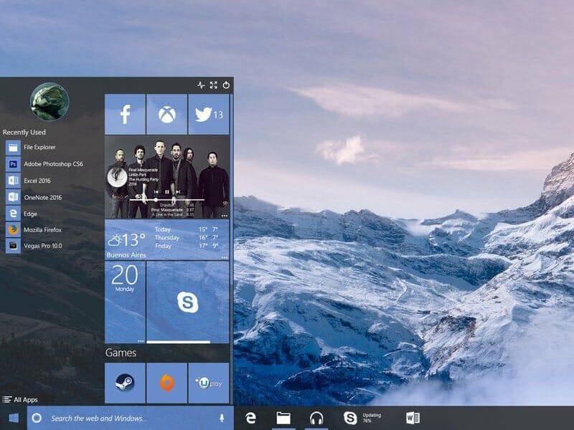Open the Uplay game tile

click(208, 380)
